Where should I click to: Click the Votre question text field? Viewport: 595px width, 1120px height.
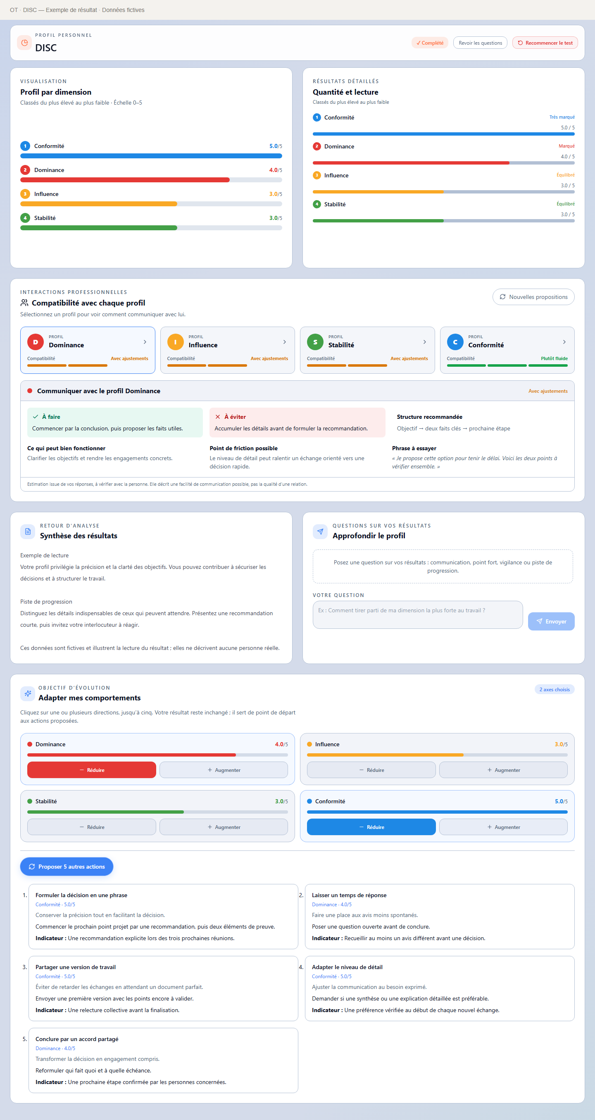pyautogui.click(x=418, y=615)
